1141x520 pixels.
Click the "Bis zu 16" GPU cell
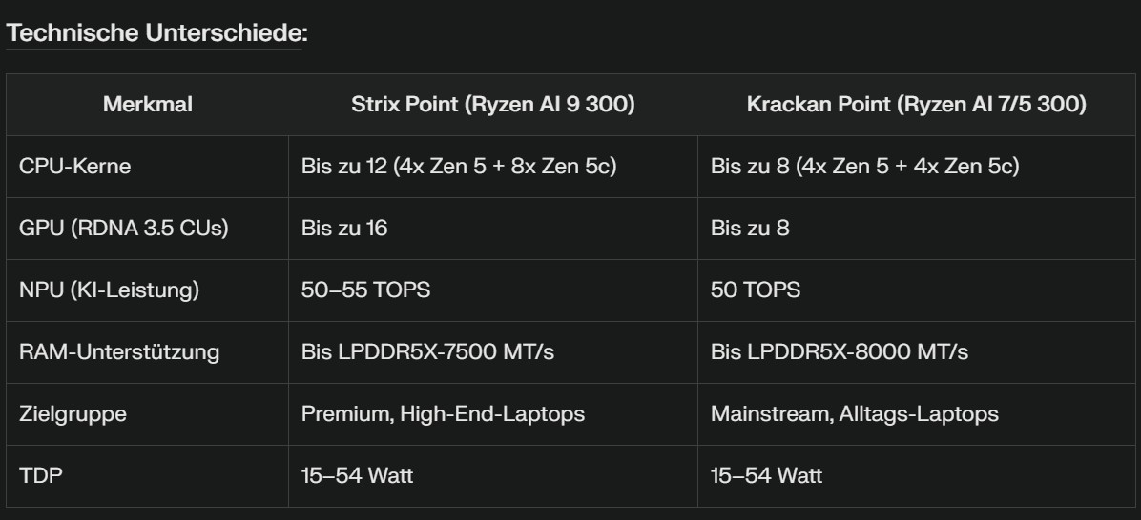click(344, 229)
